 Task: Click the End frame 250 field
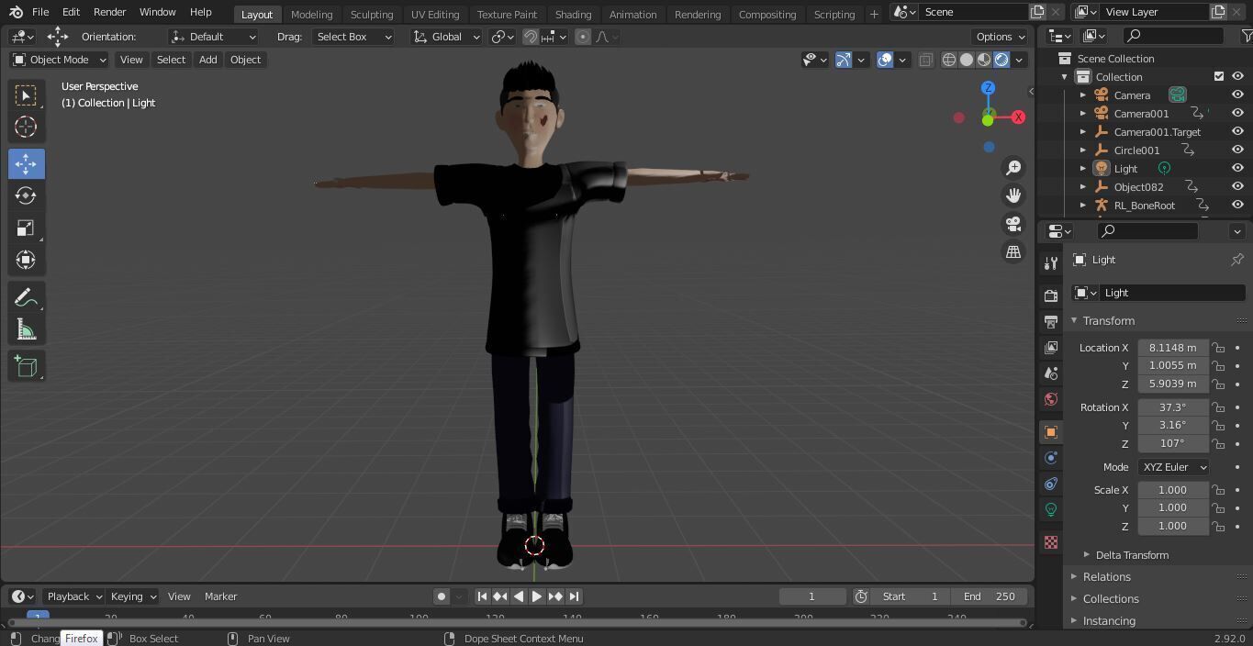tap(990, 596)
